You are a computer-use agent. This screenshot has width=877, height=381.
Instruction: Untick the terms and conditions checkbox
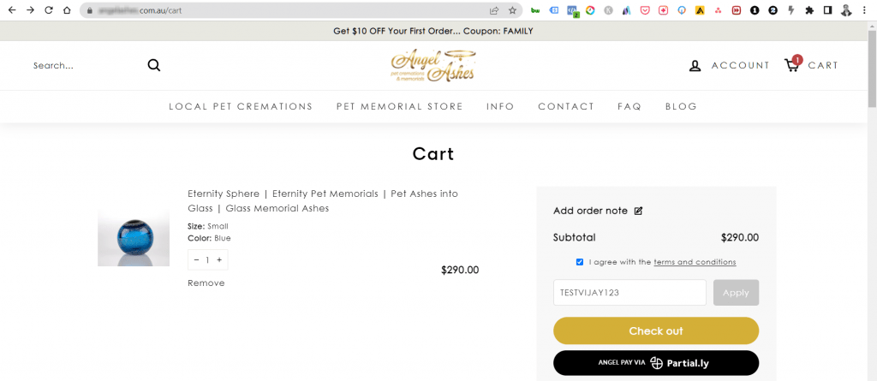pos(580,262)
